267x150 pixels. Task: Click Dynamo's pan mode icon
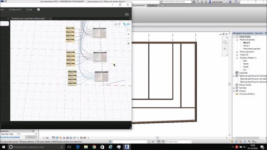tap(128, 43)
